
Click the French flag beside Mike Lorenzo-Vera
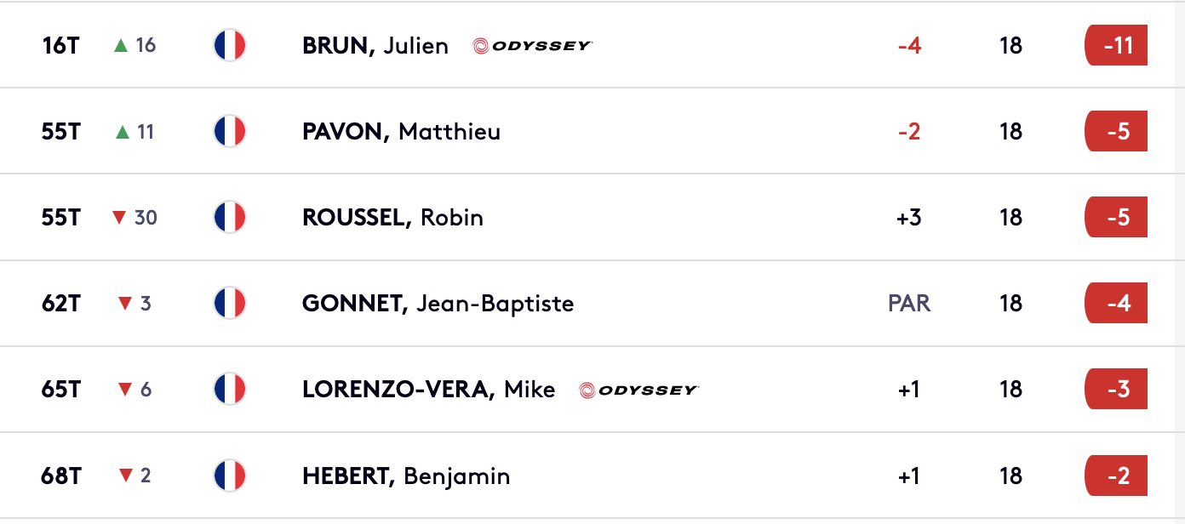point(230,389)
